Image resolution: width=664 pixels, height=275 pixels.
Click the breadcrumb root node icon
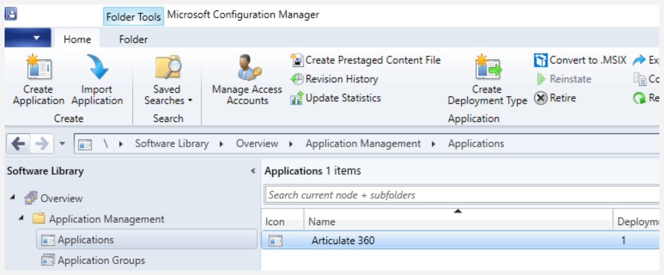pyautogui.click(x=85, y=144)
